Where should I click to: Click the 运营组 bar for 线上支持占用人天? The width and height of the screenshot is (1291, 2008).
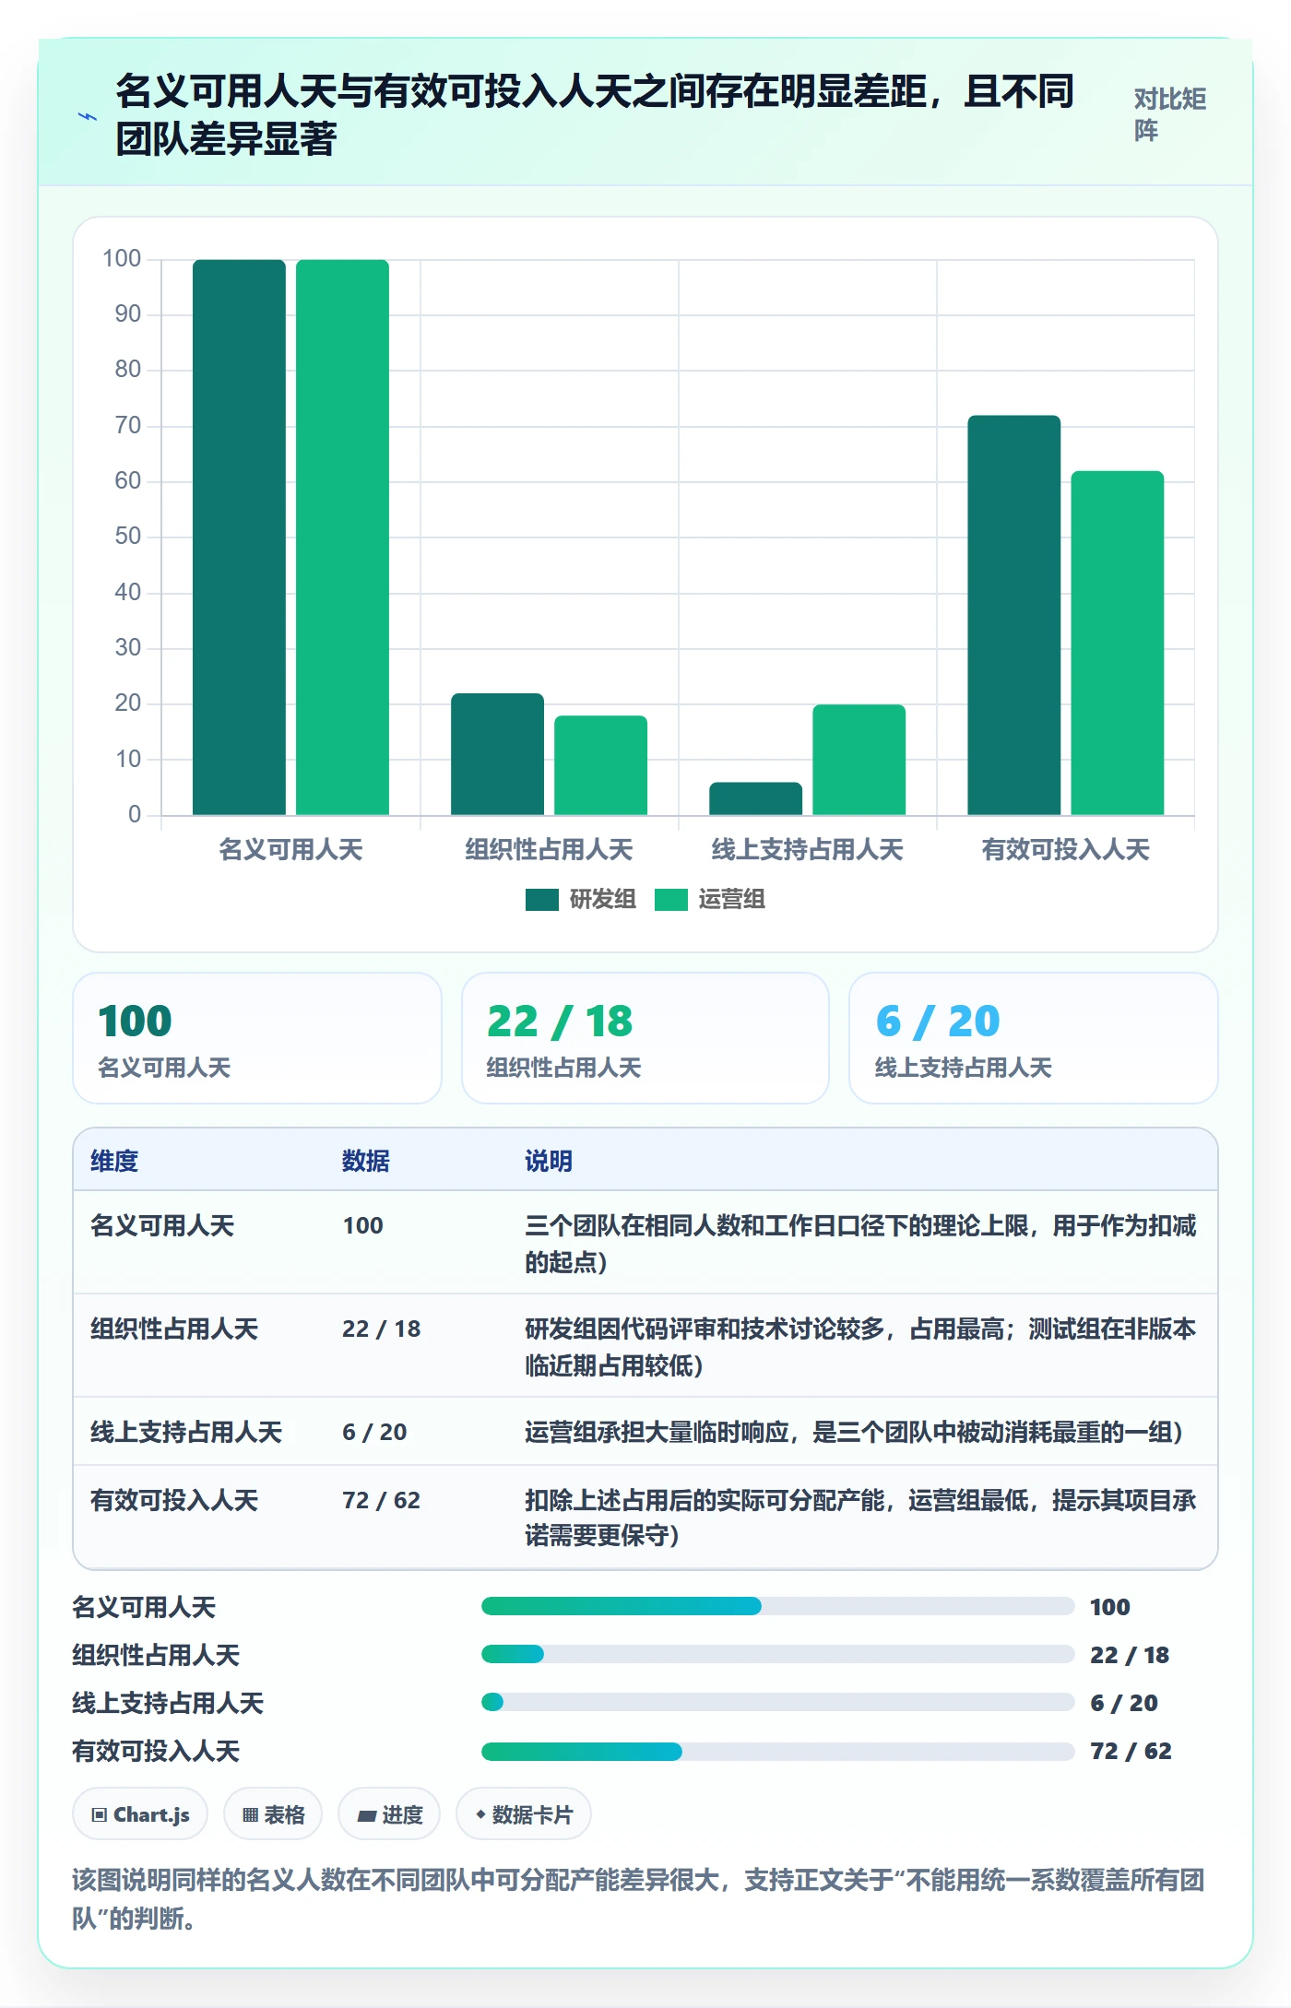click(x=859, y=760)
